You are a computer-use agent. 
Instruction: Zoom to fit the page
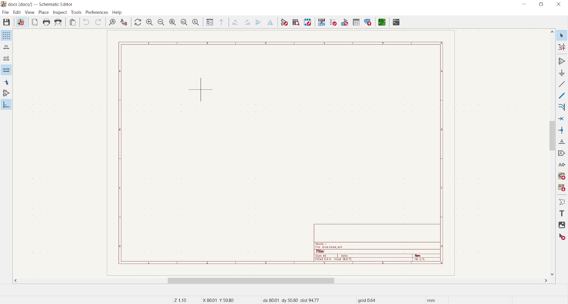pos(173,22)
